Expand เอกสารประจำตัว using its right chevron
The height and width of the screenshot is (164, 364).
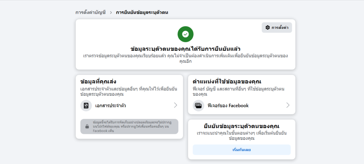pyautogui.click(x=176, y=105)
